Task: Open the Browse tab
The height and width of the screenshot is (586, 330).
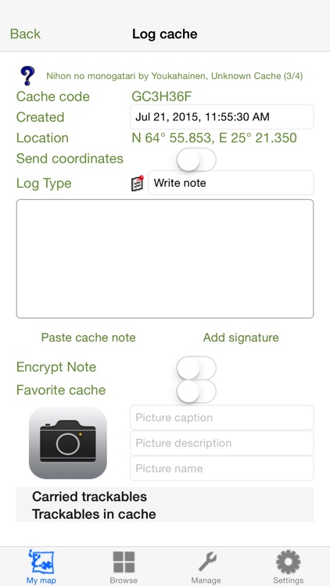Action: click(124, 567)
